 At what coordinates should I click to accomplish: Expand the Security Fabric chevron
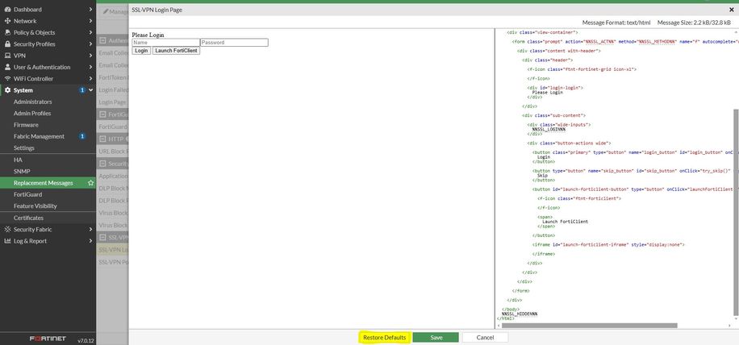[90, 230]
